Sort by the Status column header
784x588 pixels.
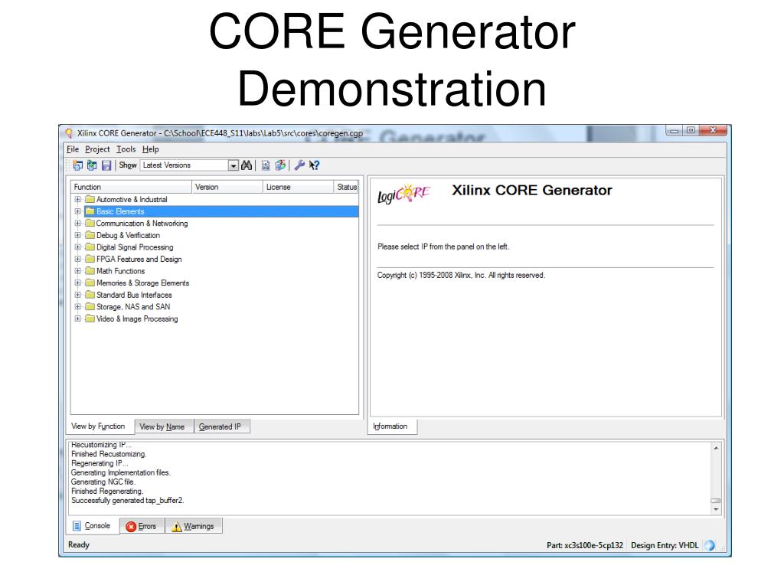tap(347, 187)
